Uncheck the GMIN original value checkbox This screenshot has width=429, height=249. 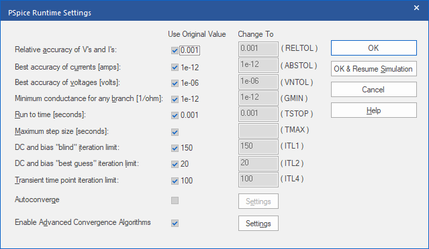tap(175, 99)
